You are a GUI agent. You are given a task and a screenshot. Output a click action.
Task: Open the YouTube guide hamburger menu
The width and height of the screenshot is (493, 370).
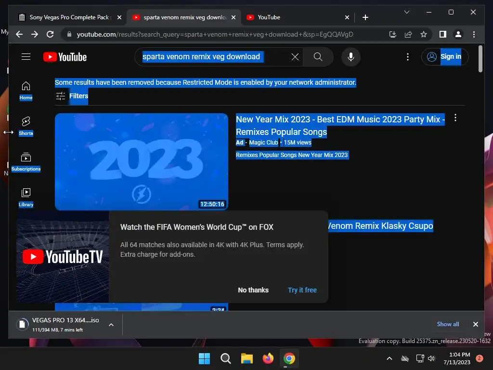tap(26, 57)
